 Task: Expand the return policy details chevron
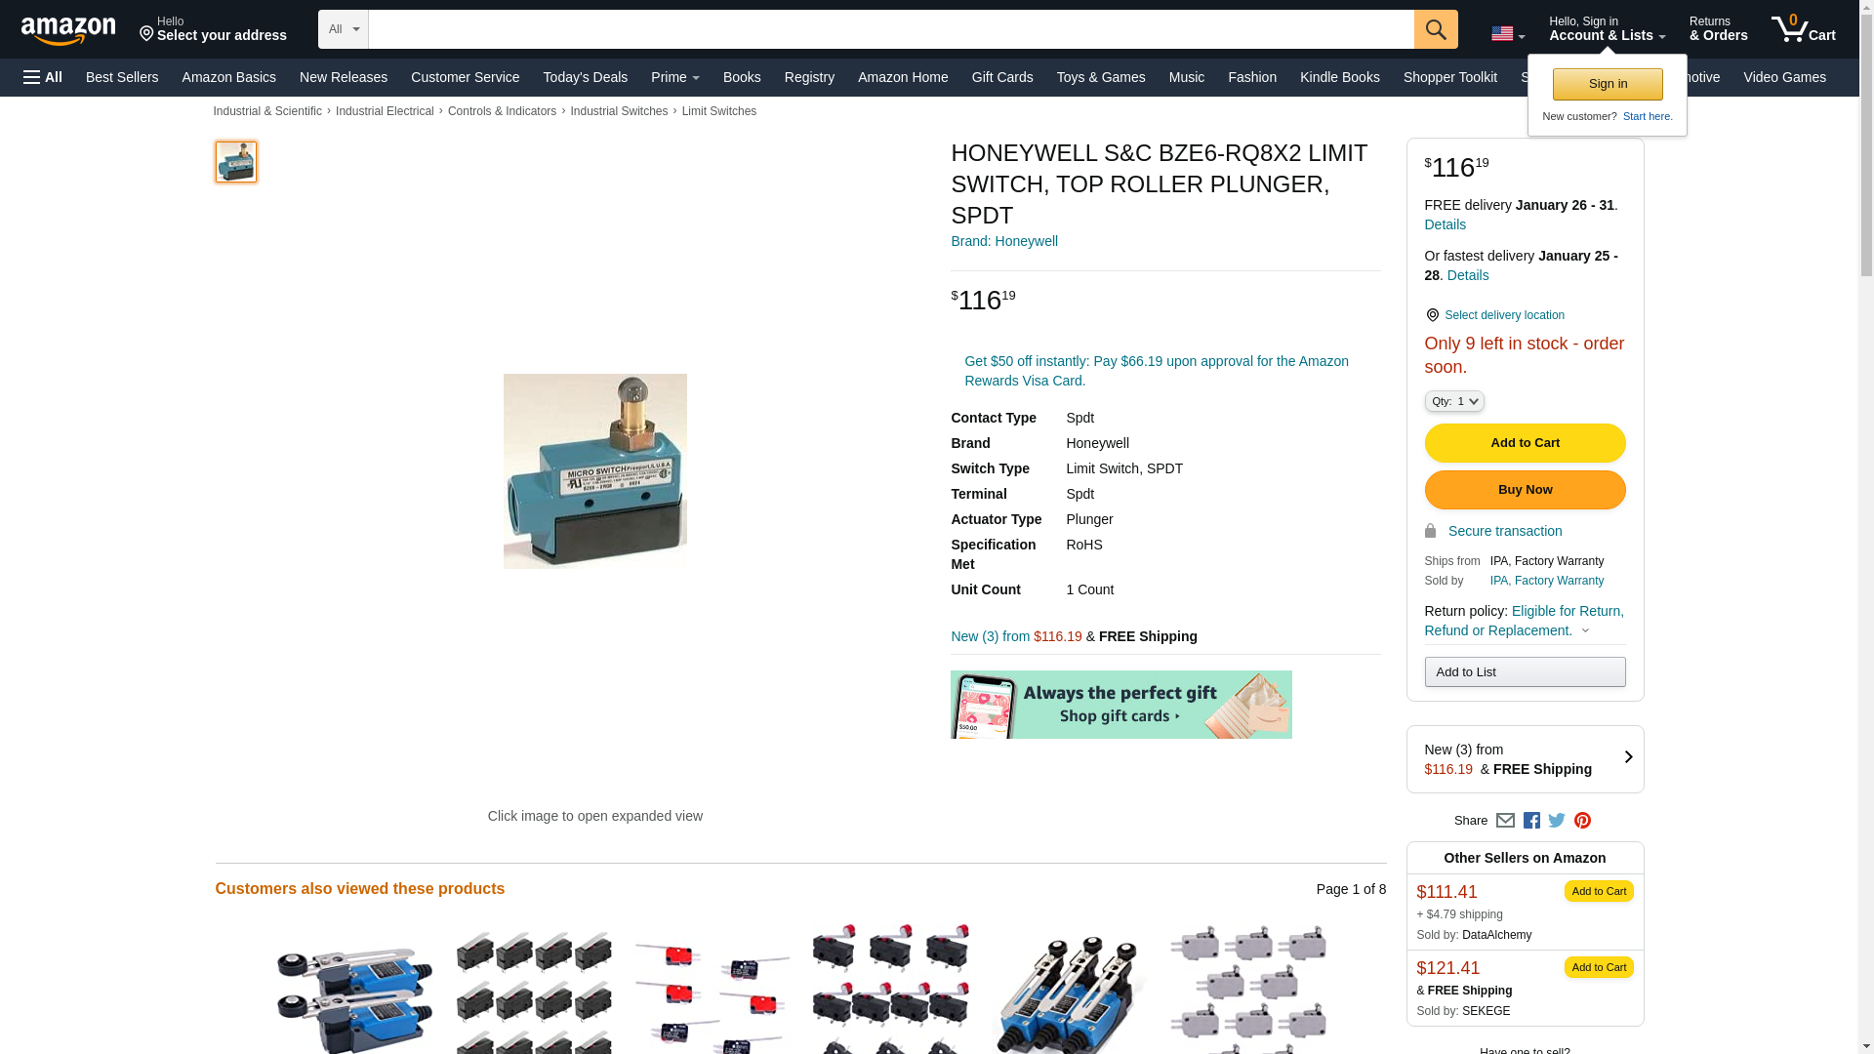tap(1585, 631)
